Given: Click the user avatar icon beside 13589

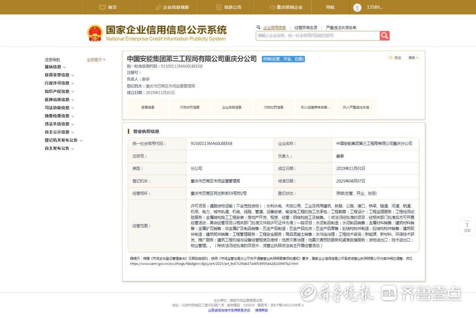Looking at the screenshot, I should (x=357, y=7).
